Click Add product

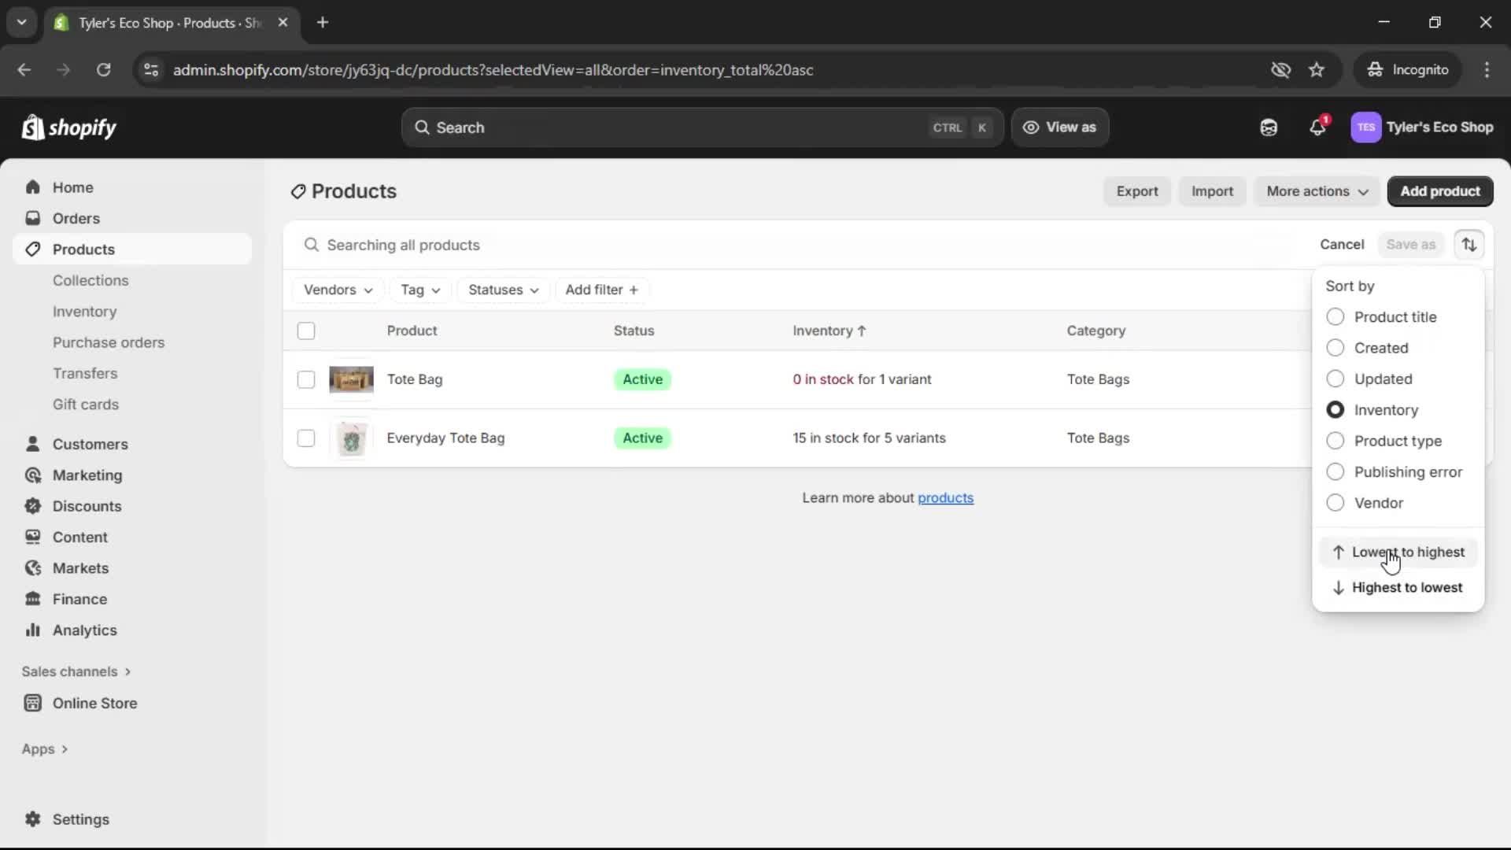[x=1440, y=191]
